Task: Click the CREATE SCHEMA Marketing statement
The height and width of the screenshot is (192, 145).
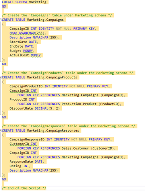Action: coord(24,2)
